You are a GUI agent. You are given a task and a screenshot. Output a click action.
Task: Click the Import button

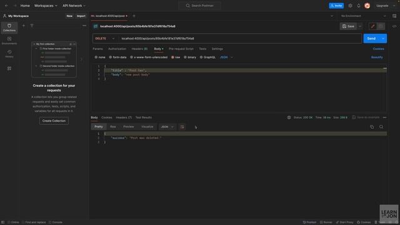pyautogui.click(x=81, y=16)
